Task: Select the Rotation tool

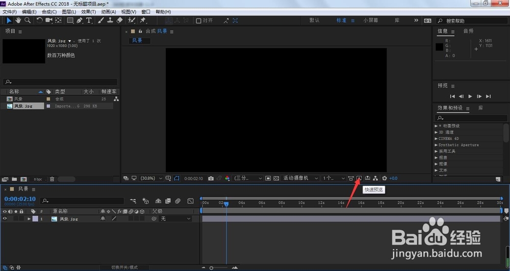Action: pyautogui.click(x=39, y=20)
